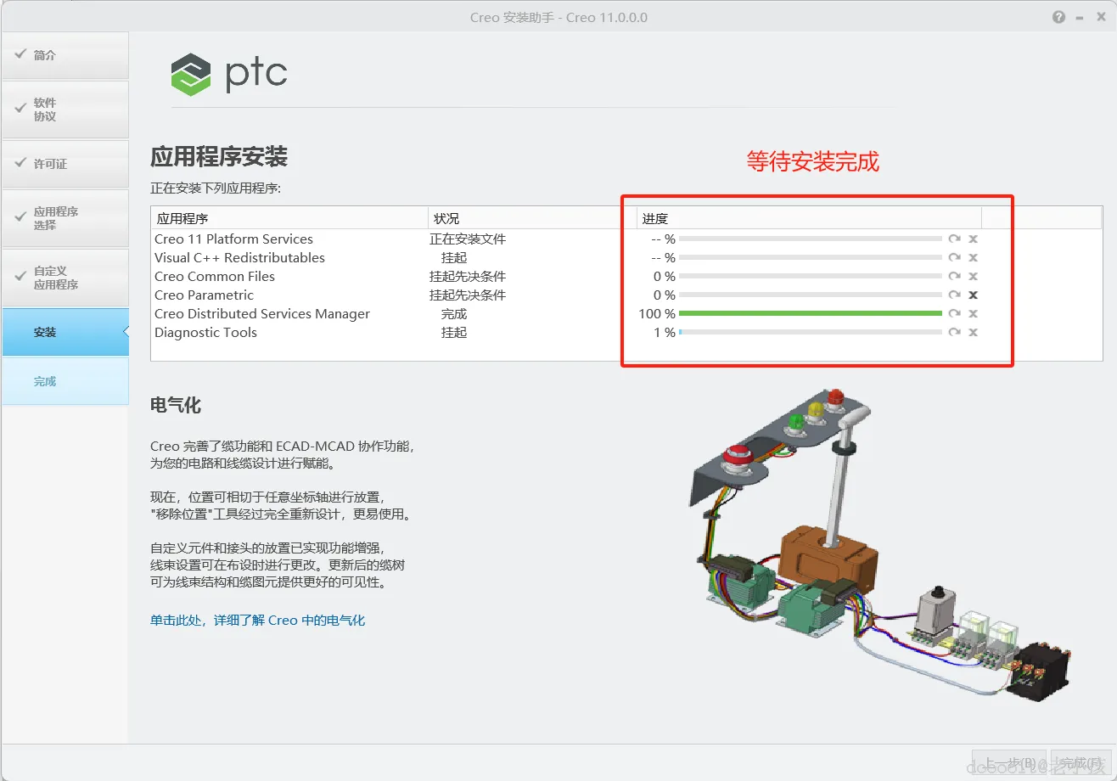Cancel Creo Common Files installation
The image size is (1117, 781).
[974, 277]
